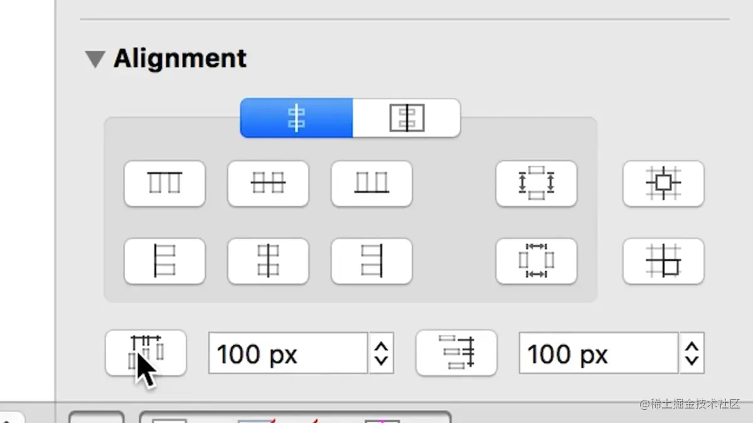Click the align-center-to-grid icon
This screenshot has height=423, width=753.
click(663, 184)
